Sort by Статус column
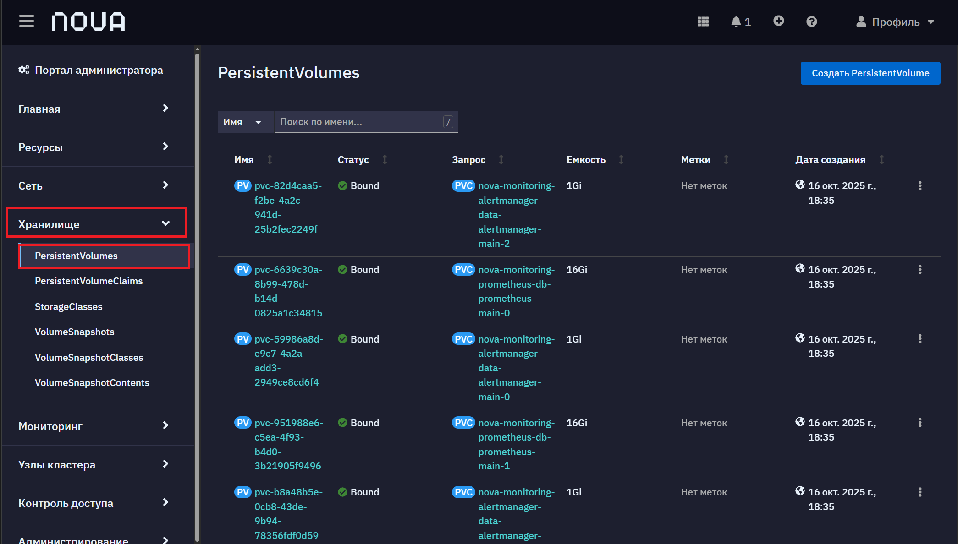This screenshot has width=958, height=544. click(362, 160)
